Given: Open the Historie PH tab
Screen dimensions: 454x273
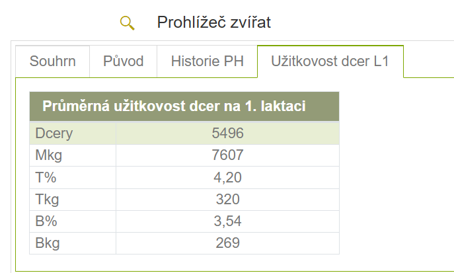Looking at the screenshot, I should click(x=207, y=61).
